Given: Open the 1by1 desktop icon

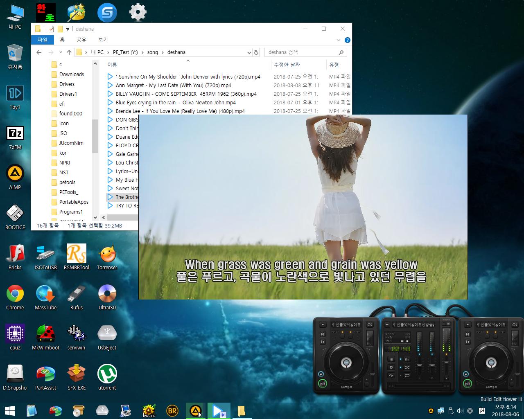Looking at the screenshot, I should 15,97.
